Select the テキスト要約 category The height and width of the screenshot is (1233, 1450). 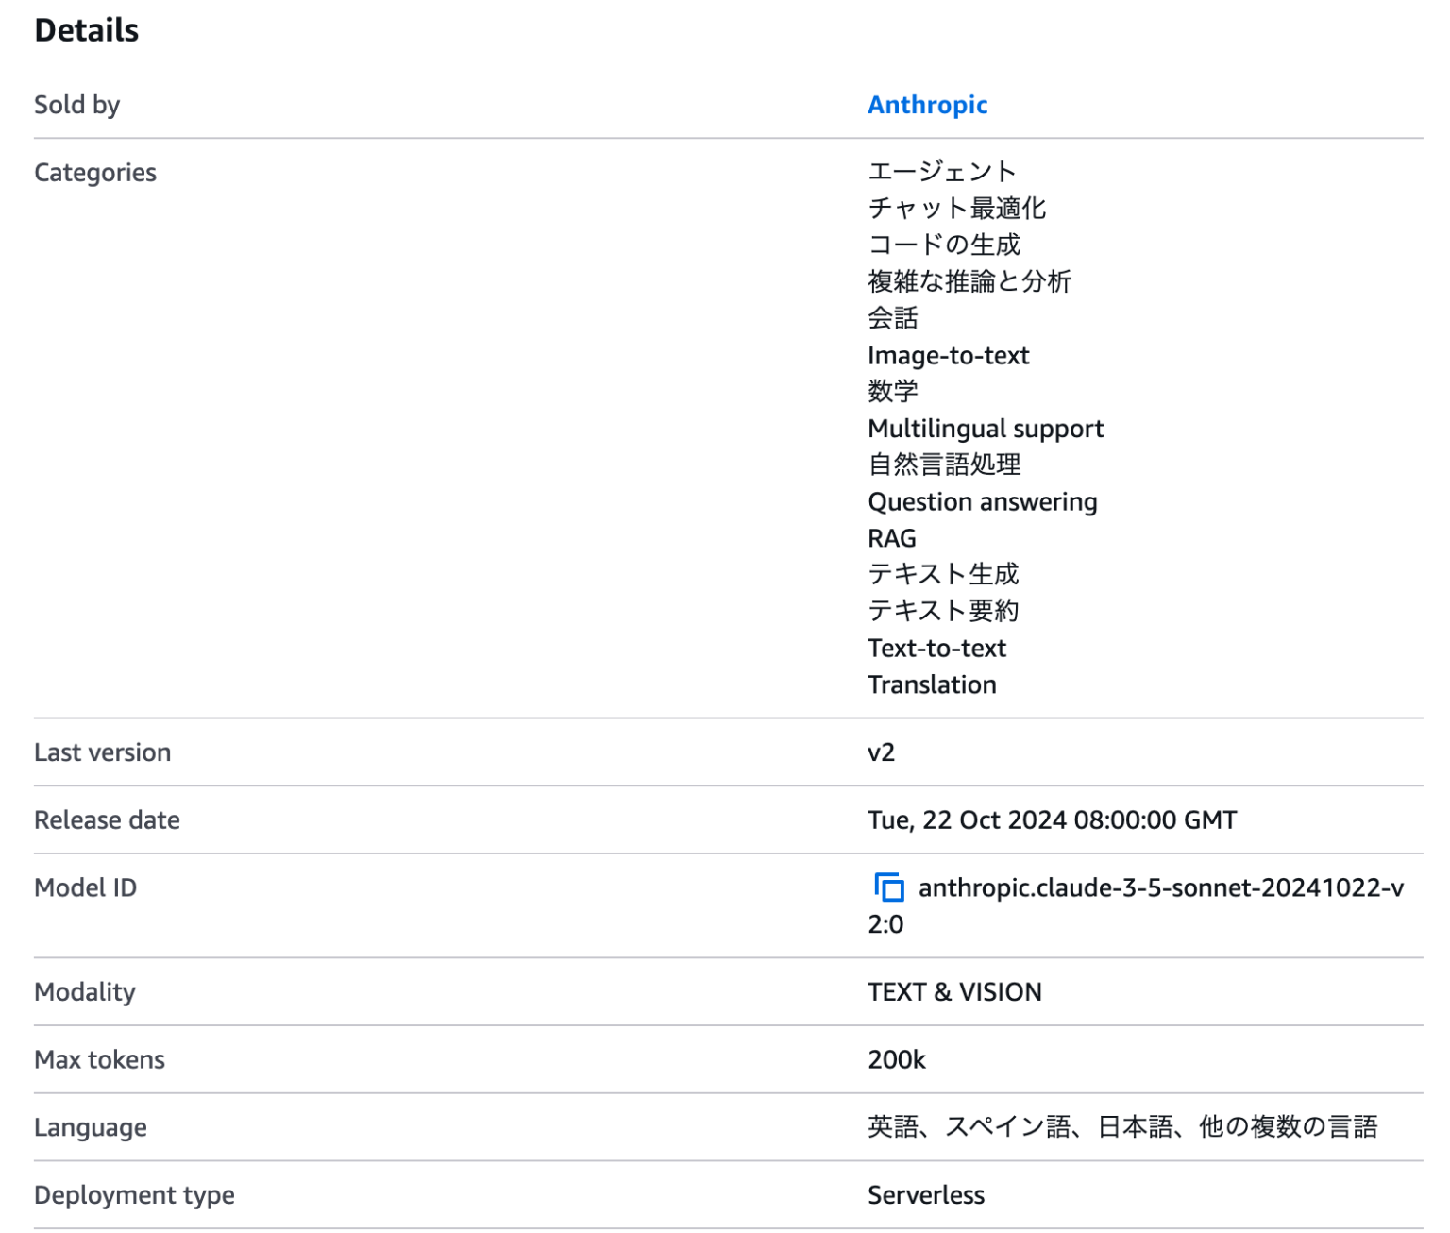tap(945, 611)
